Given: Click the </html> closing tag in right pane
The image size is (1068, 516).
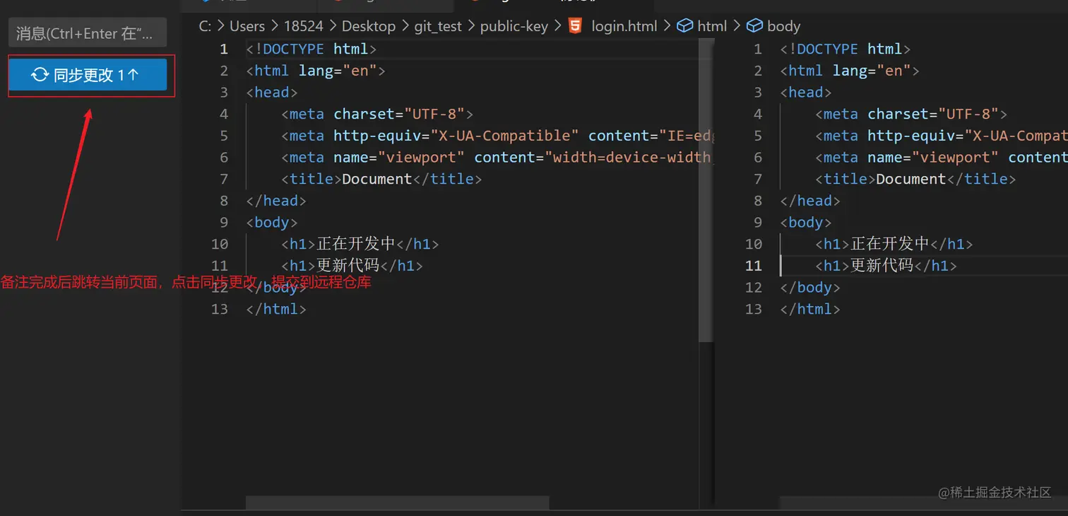Looking at the screenshot, I should point(810,309).
